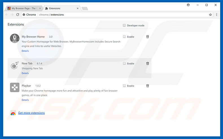This screenshot has width=223, height=139.
Task: Check Enable for New Tab extension
Action: click(124, 63)
